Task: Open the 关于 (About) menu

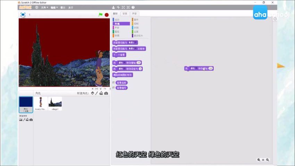Action: tap(70, 8)
